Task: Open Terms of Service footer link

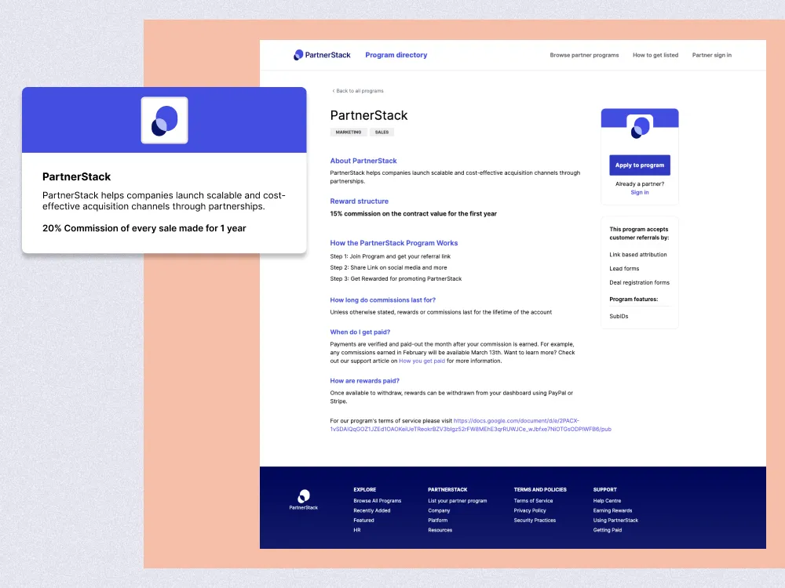Action: (x=533, y=500)
